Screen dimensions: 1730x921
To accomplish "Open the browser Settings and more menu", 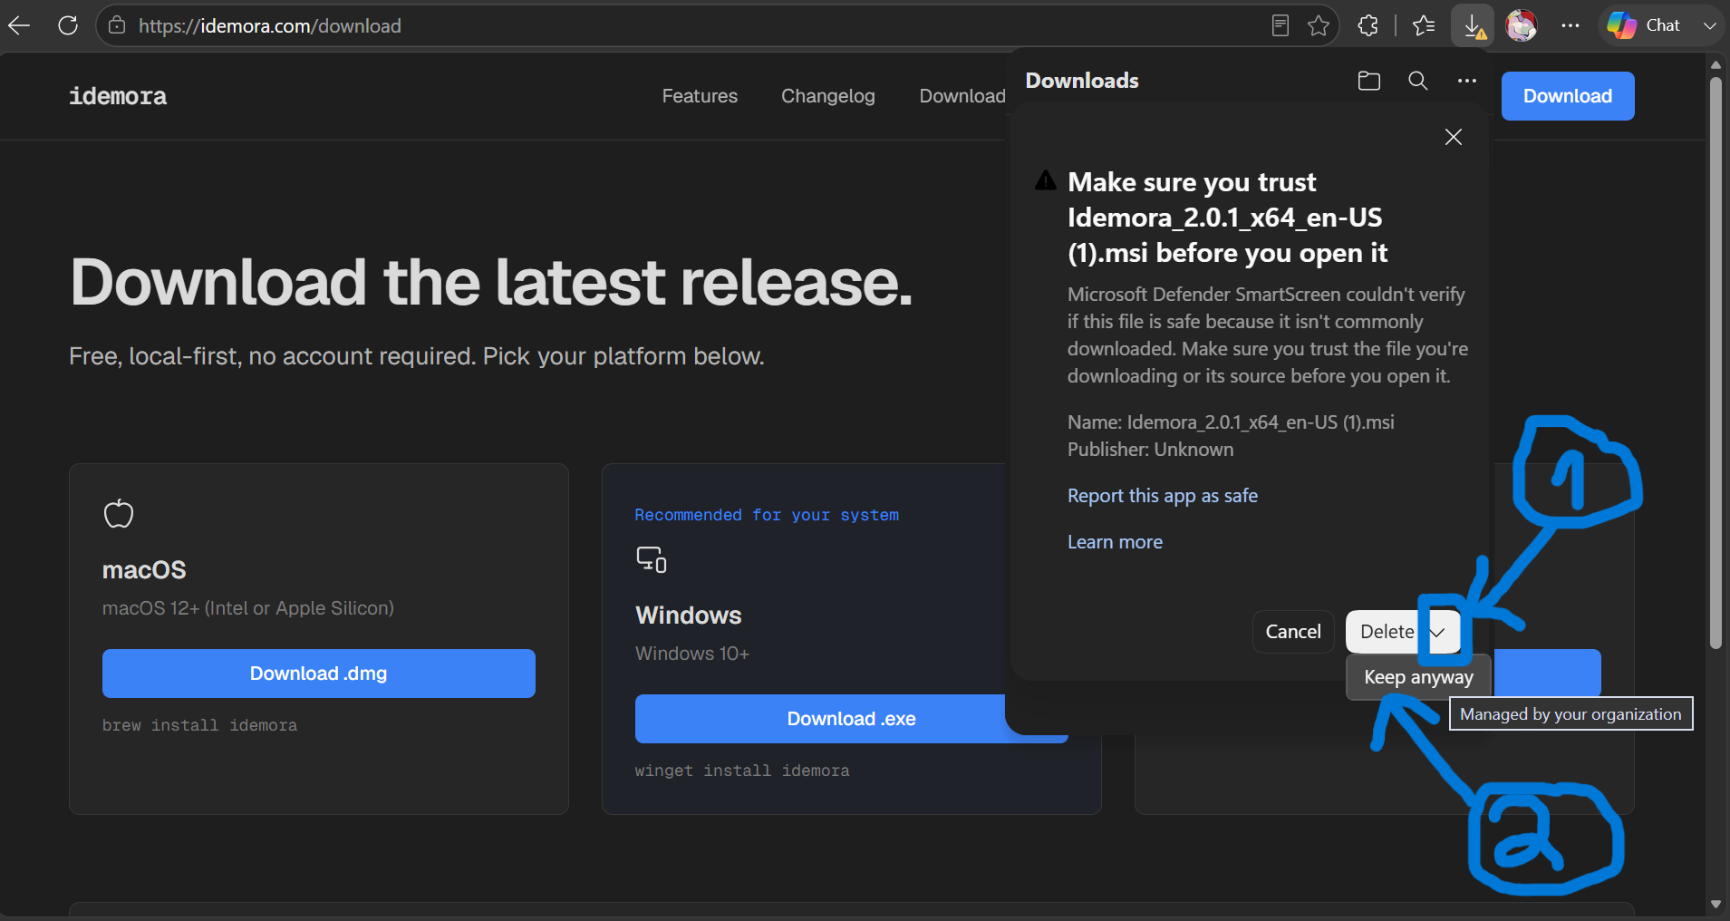I will 1571,25.
